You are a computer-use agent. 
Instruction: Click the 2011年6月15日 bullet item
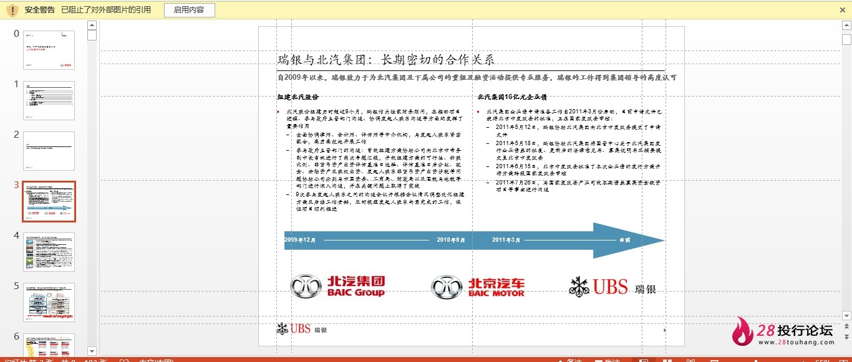[578, 169]
